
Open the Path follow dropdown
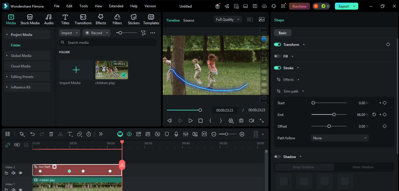(340, 138)
